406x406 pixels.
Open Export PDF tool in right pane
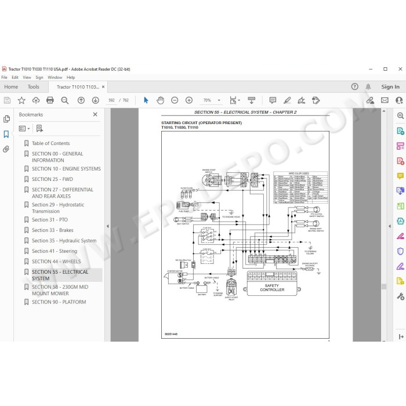pyautogui.click(x=400, y=131)
